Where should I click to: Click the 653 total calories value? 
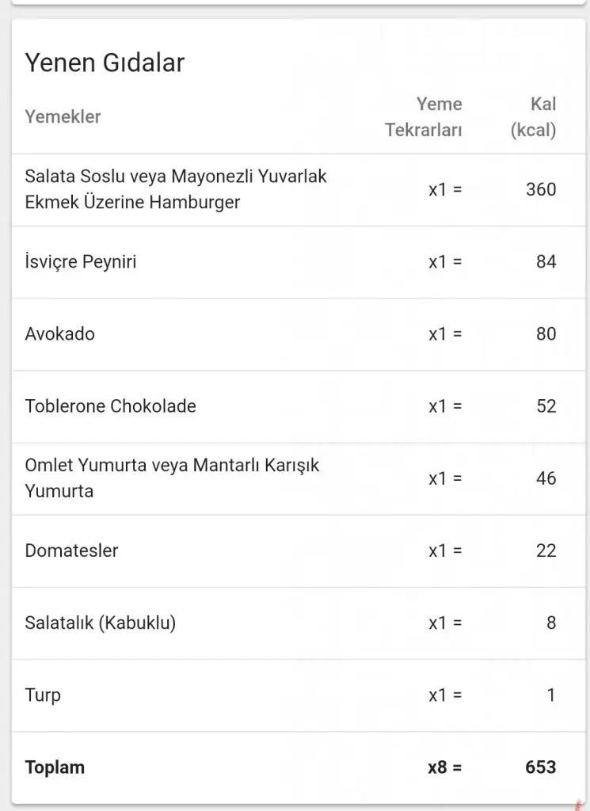tap(540, 767)
